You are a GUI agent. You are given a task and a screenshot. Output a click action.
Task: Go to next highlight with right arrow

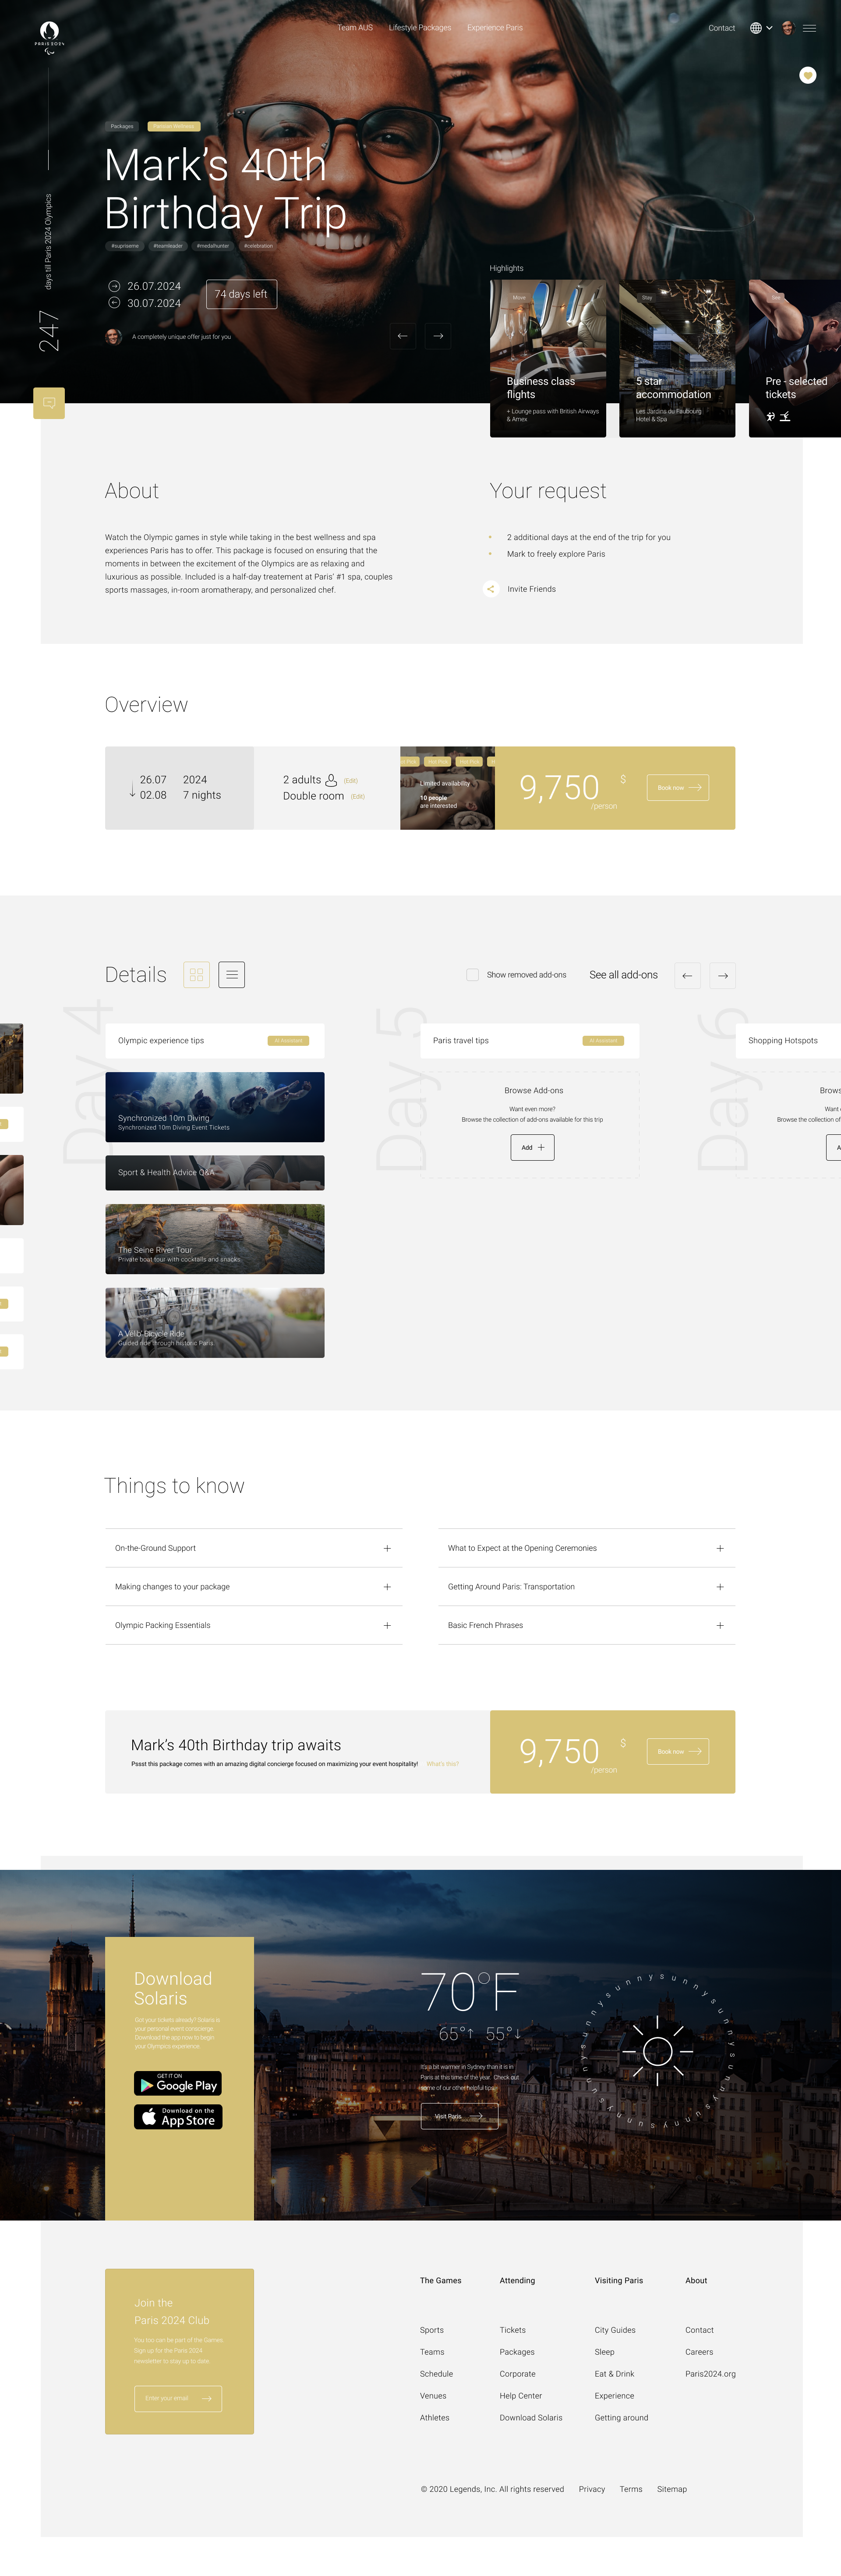pyautogui.click(x=438, y=336)
